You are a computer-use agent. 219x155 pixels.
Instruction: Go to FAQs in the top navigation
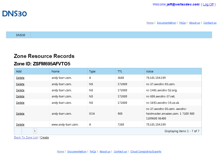(x=182, y=23)
